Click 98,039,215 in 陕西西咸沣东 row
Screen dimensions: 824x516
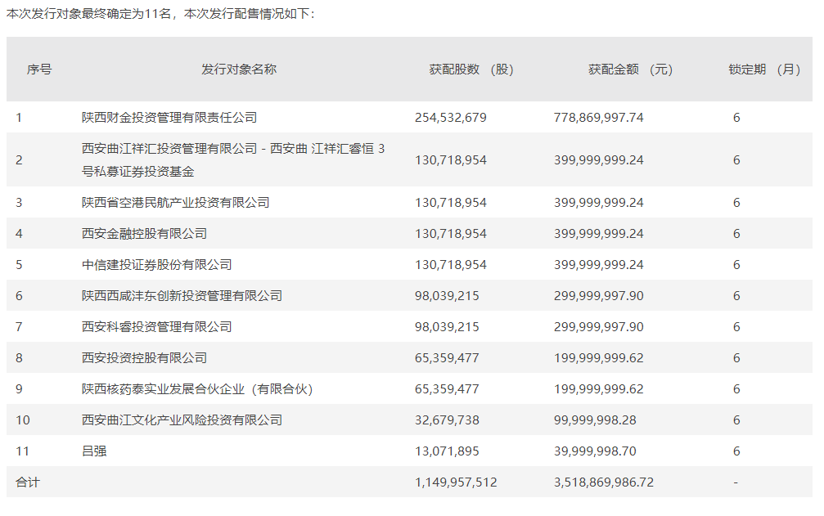pos(448,295)
